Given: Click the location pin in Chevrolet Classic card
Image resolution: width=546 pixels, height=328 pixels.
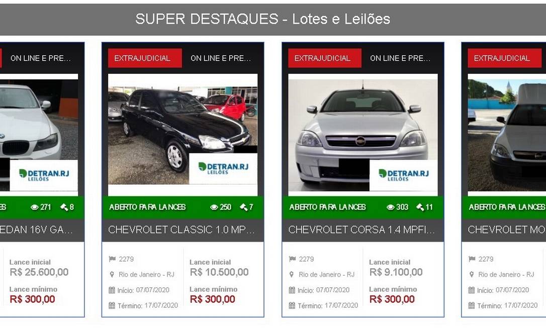Looking at the screenshot, I should point(112,275).
